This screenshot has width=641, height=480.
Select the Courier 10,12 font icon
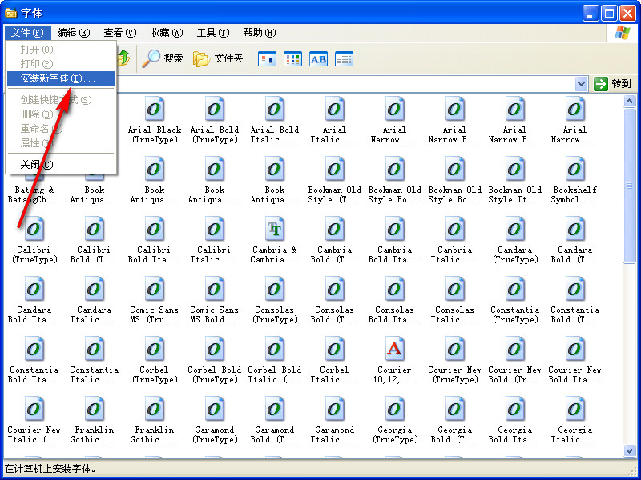pos(394,350)
